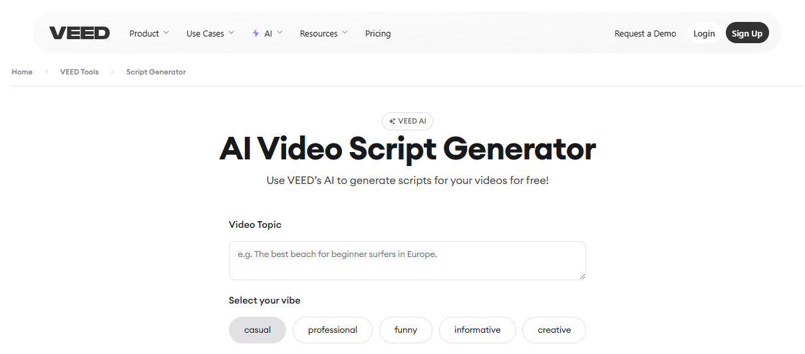Click Request a Demo link

click(x=645, y=33)
